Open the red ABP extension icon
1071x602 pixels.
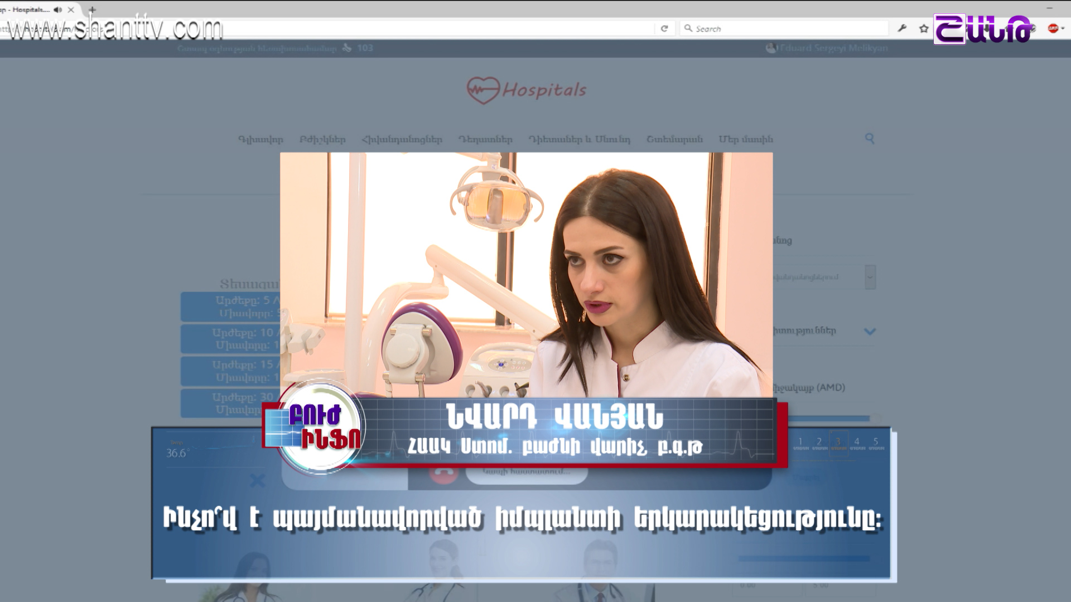[1053, 28]
